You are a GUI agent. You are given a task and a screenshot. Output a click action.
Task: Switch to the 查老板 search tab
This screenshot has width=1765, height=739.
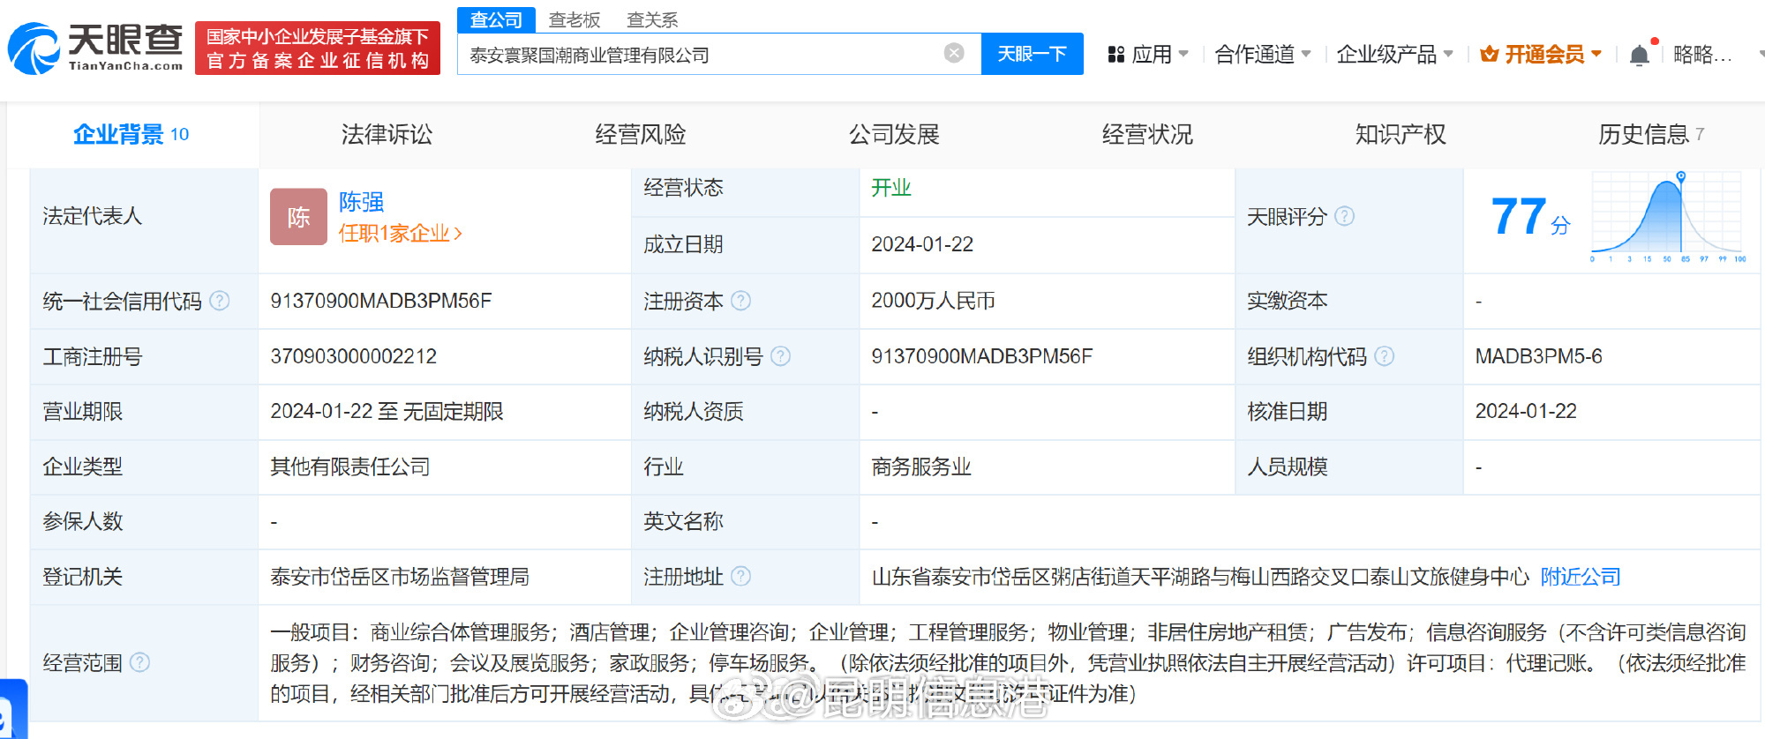[575, 19]
